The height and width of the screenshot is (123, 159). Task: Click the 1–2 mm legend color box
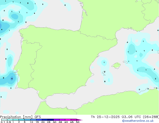[x=16, y=120]
